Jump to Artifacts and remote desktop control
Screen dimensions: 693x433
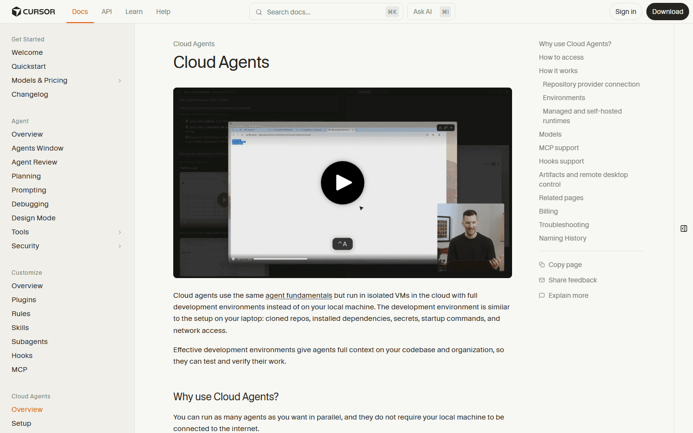pos(583,179)
